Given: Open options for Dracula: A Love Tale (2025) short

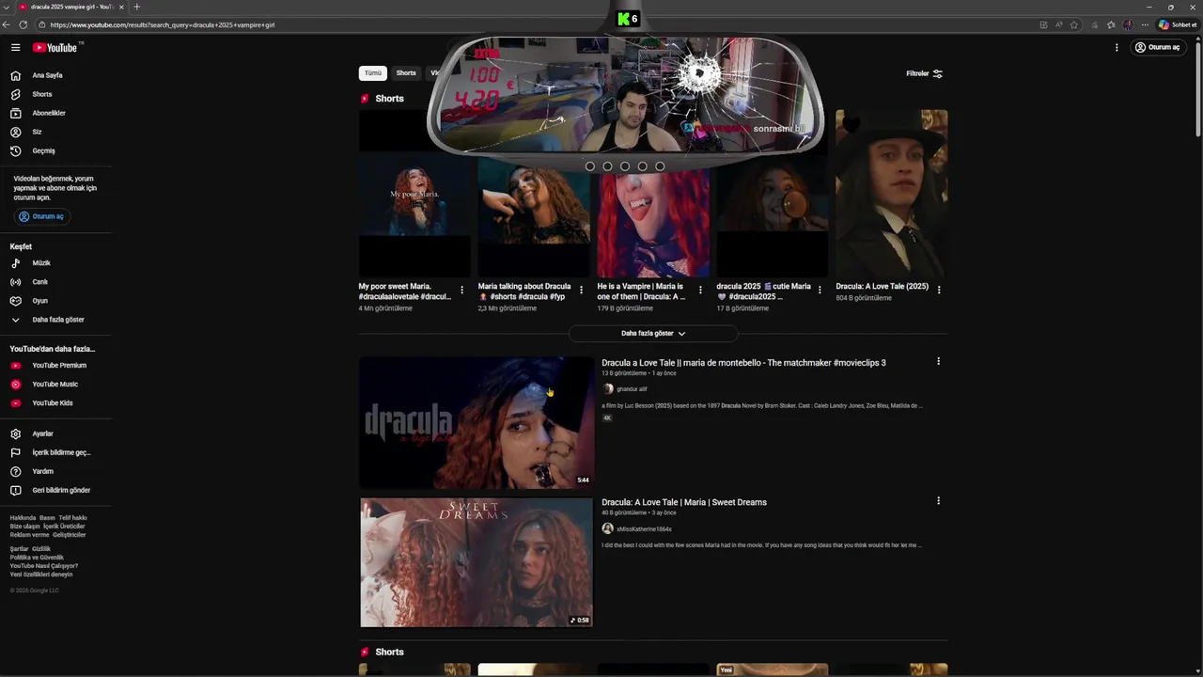Looking at the screenshot, I should (939, 290).
